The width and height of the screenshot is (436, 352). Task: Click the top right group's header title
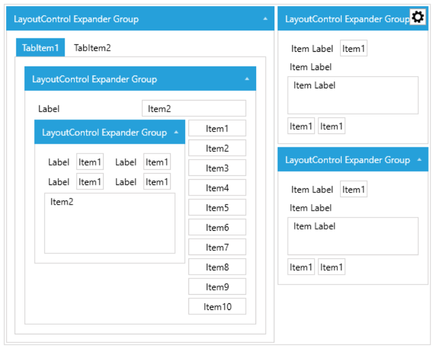347,19
